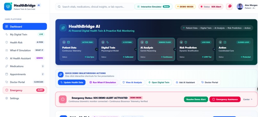Click the Digital Twin card pulse icon
Screen dimensions: 258x117
coord(108,42)
